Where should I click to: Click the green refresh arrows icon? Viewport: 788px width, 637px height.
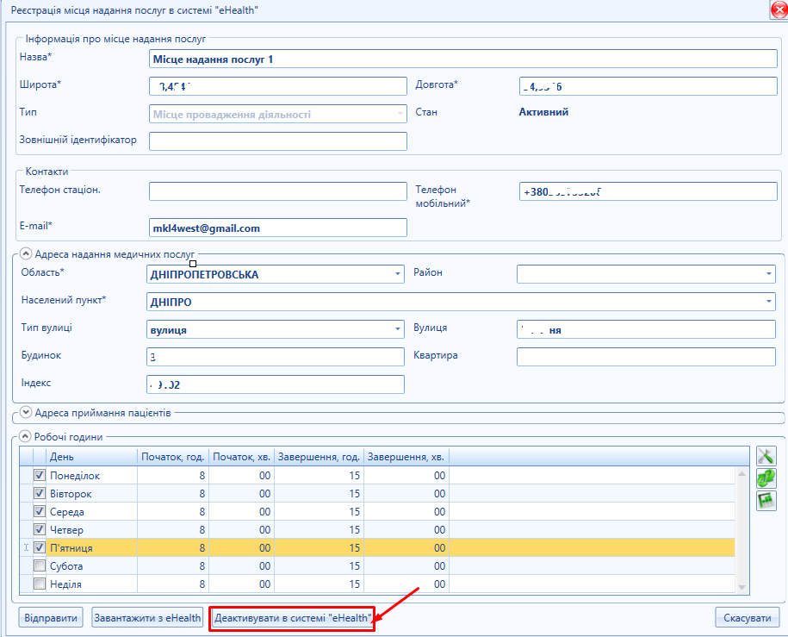[x=766, y=478]
